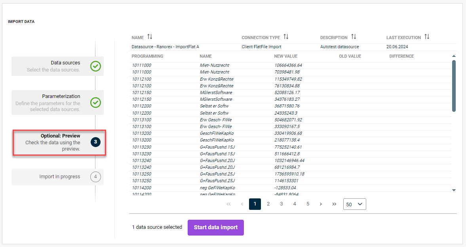The height and width of the screenshot is (247, 466).
Task: Select Datasource - Ranorex - ImportFlat A row
Action: point(293,47)
